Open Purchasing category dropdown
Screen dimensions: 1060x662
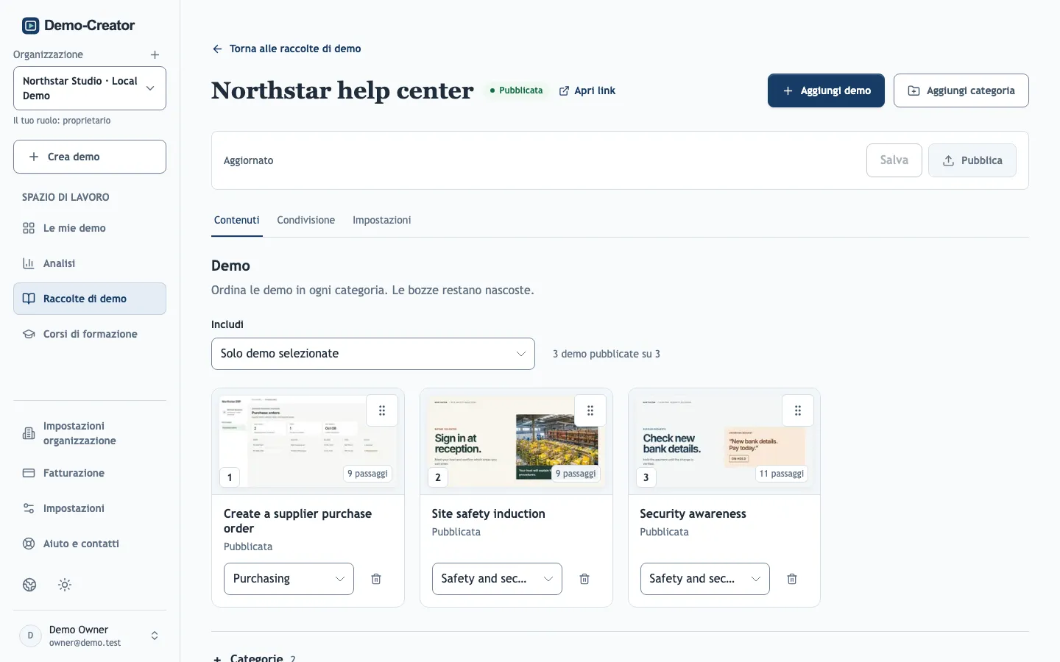(289, 579)
